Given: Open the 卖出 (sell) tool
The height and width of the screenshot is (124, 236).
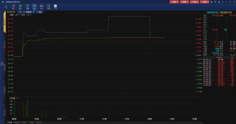Looking at the screenshot, I should pyautogui.click(x=20, y=7).
